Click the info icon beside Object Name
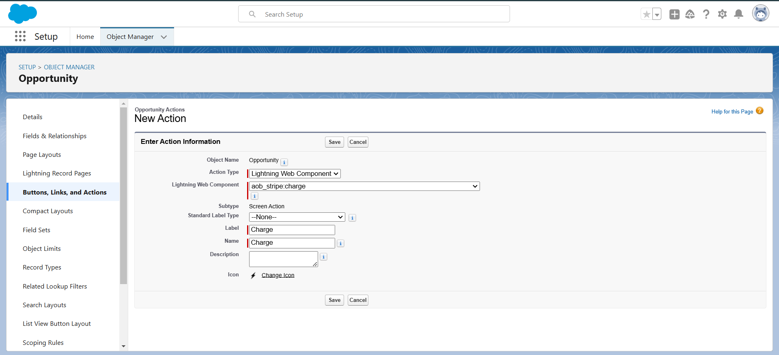The height and width of the screenshot is (355, 779). click(284, 162)
